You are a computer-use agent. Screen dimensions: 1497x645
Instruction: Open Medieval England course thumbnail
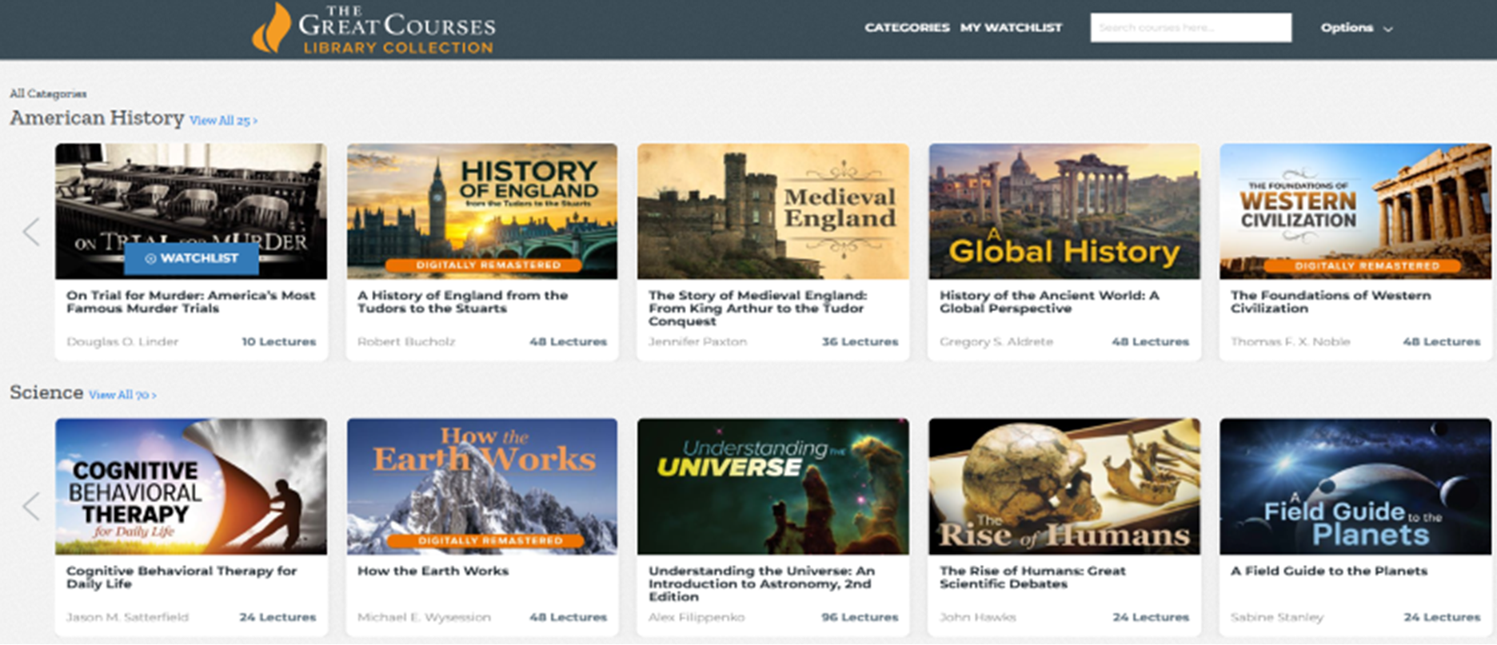click(772, 211)
